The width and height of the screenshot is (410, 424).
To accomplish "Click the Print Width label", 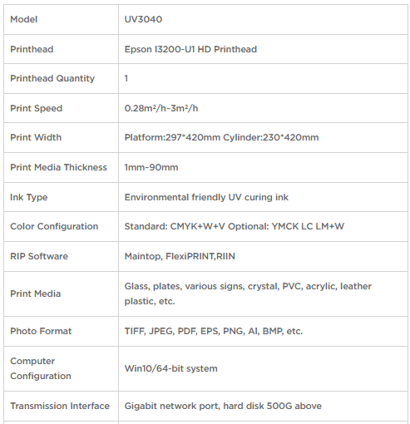I will (36, 137).
